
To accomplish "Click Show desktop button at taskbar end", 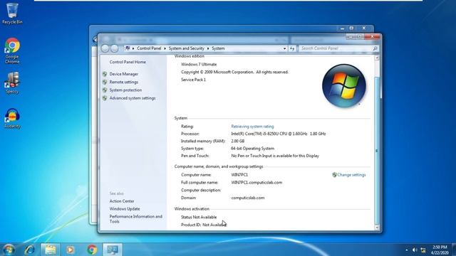I will click(454, 250).
